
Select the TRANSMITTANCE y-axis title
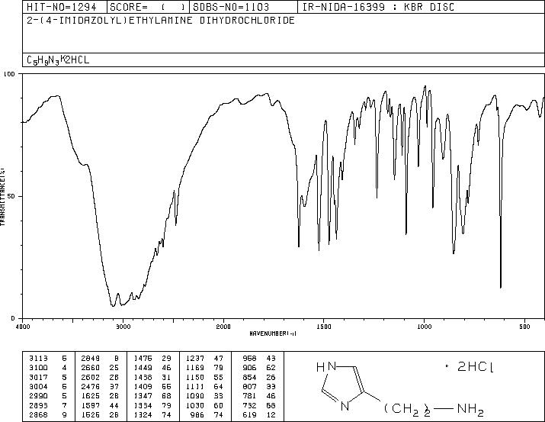pyautogui.click(x=2, y=197)
